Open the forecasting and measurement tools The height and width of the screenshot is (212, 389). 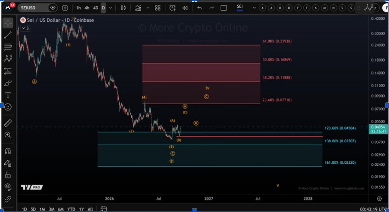click(x=8, y=71)
